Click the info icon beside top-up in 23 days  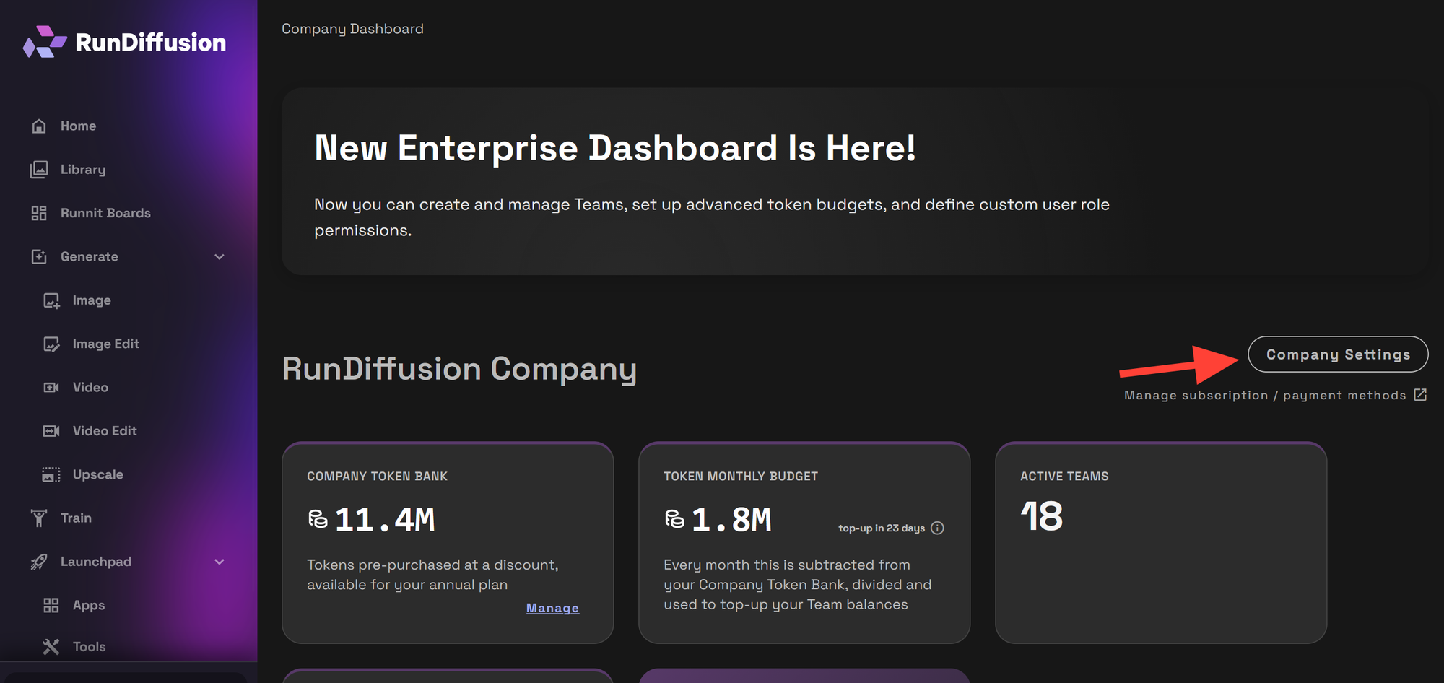(938, 528)
